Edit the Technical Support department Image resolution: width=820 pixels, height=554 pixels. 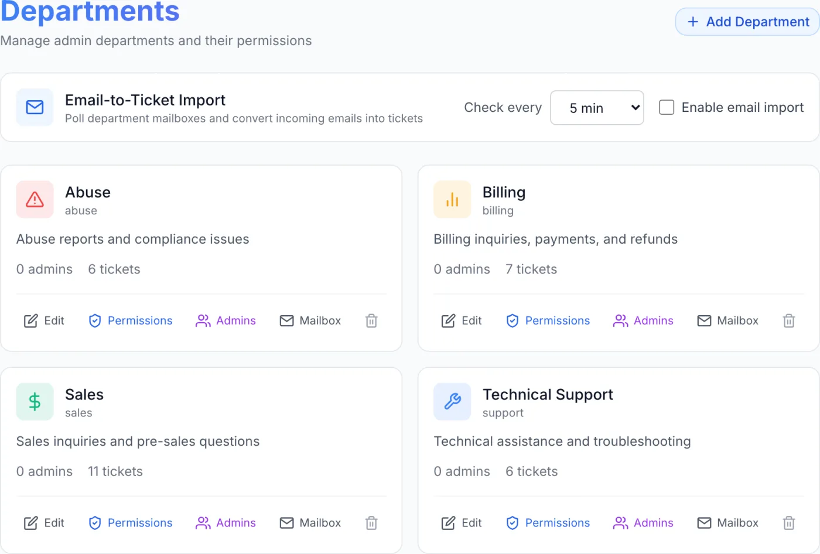click(x=462, y=523)
